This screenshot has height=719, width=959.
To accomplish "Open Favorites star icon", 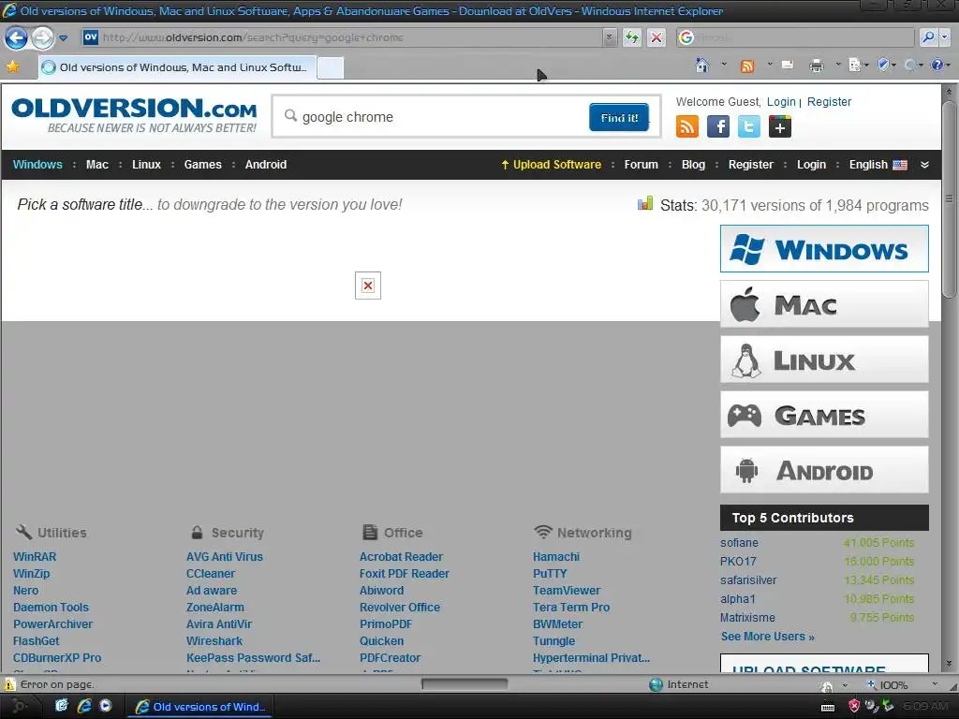I will [12, 66].
